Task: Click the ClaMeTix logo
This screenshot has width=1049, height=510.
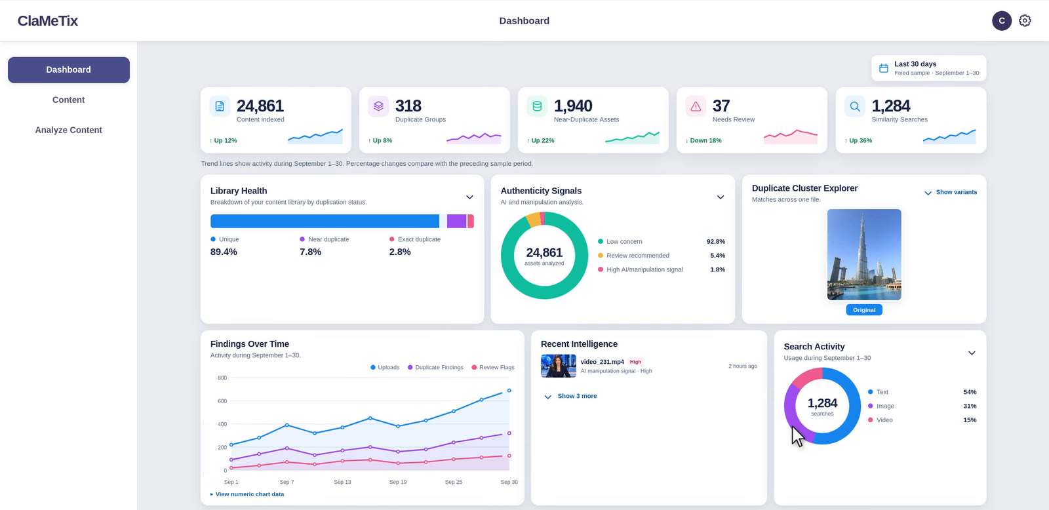Action: pyautogui.click(x=48, y=21)
